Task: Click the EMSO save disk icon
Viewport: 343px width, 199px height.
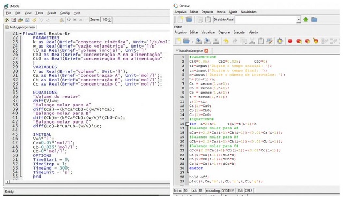Action: pos(27,20)
